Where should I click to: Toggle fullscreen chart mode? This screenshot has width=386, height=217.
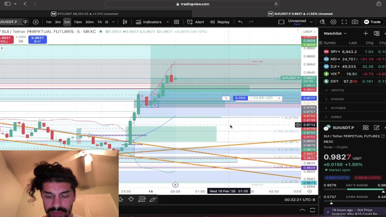click(344, 22)
